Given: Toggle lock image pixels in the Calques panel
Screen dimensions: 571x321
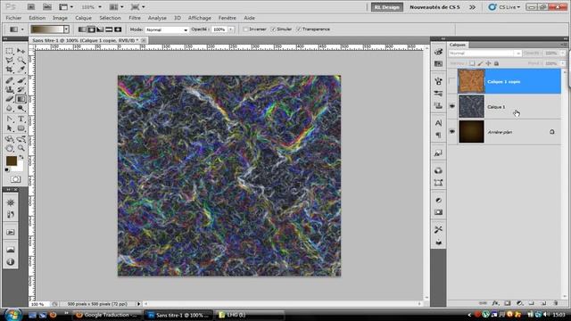Looking at the screenshot, I should pos(480,63).
